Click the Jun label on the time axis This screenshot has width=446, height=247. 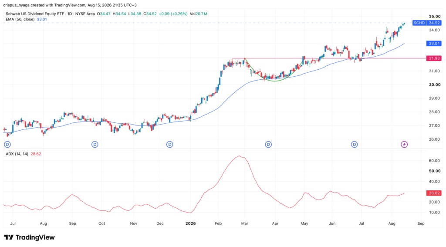click(x=332, y=223)
